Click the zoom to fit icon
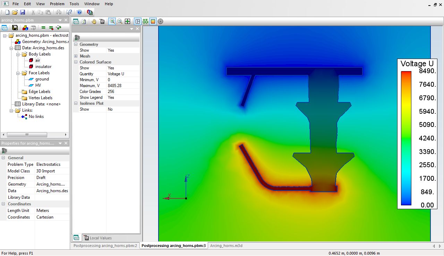The width and height of the screenshot is (444, 256). click(x=127, y=22)
